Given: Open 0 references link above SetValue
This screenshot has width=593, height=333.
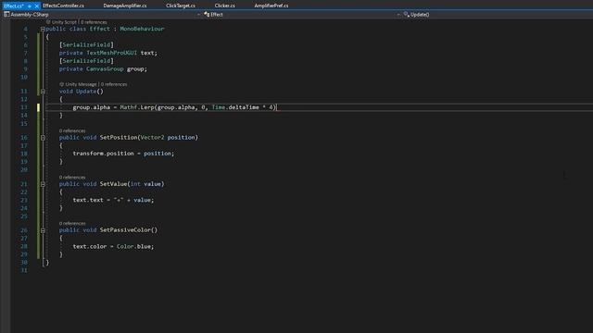Looking at the screenshot, I should [72, 177].
